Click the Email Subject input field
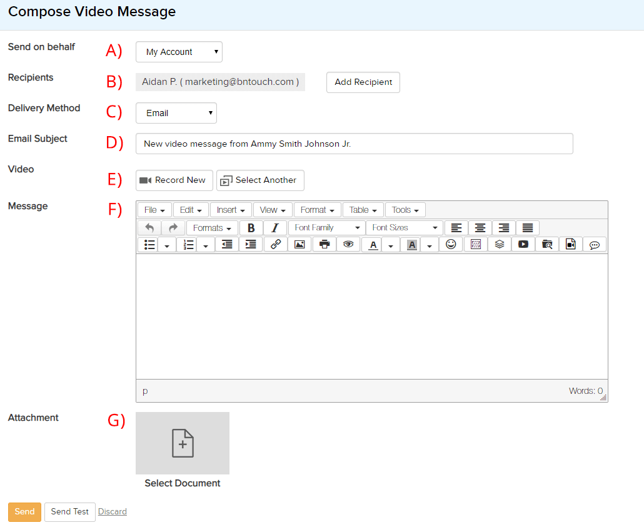Viewport: 644px width, 530px height. pos(355,144)
